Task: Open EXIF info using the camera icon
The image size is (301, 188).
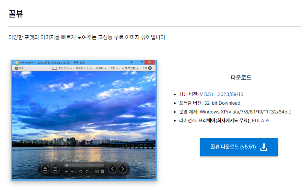Action: (16, 68)
